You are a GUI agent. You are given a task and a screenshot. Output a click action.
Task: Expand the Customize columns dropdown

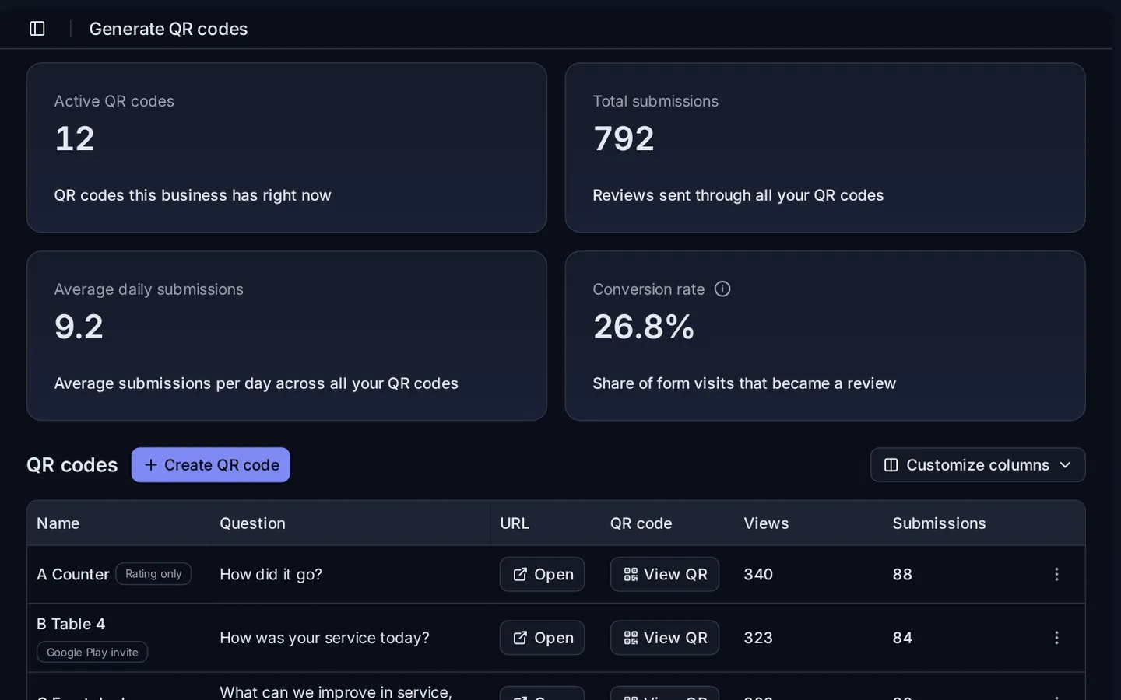978,465
